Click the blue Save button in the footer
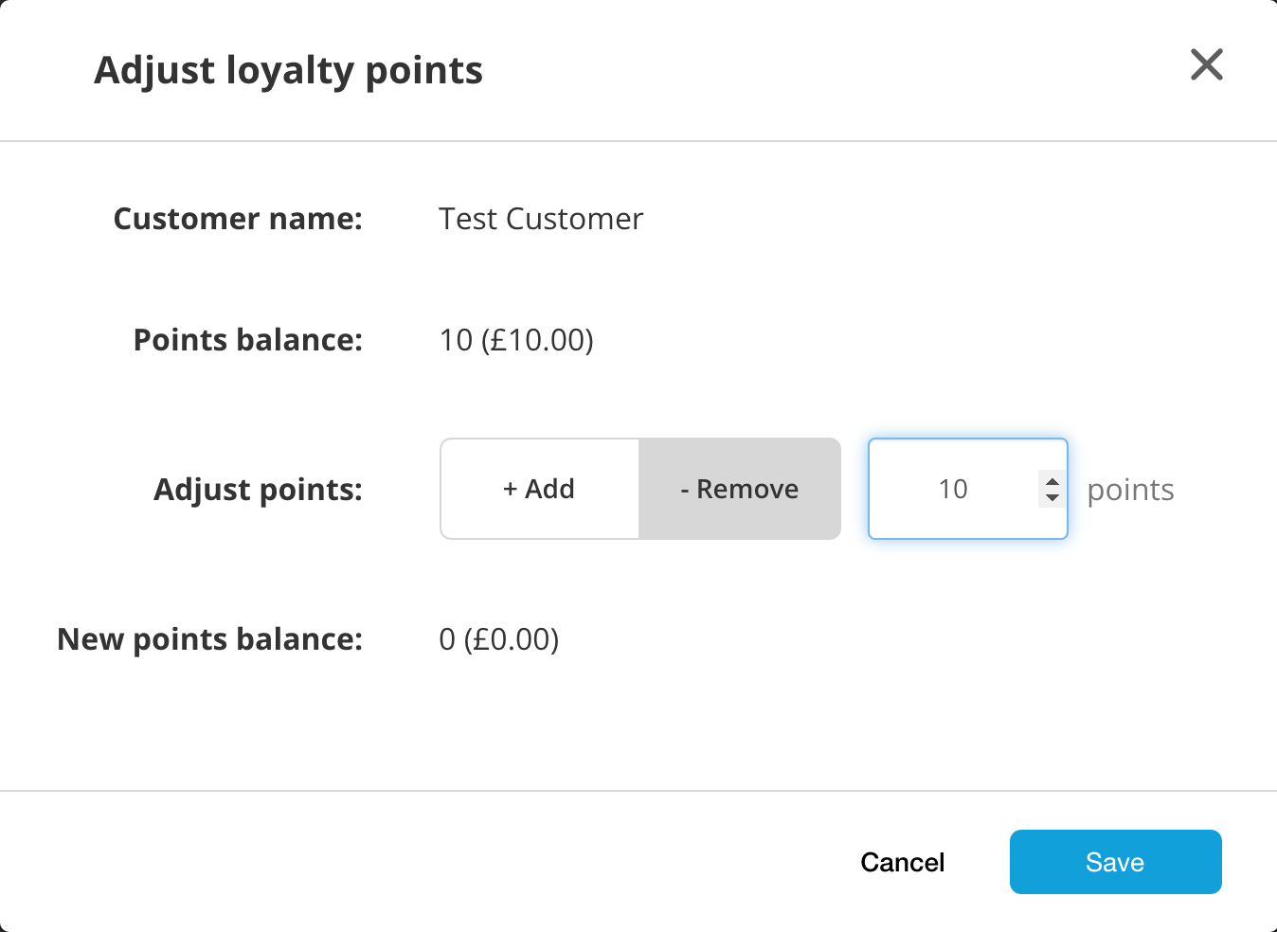1277x932 pixels. click(1115, 862)
